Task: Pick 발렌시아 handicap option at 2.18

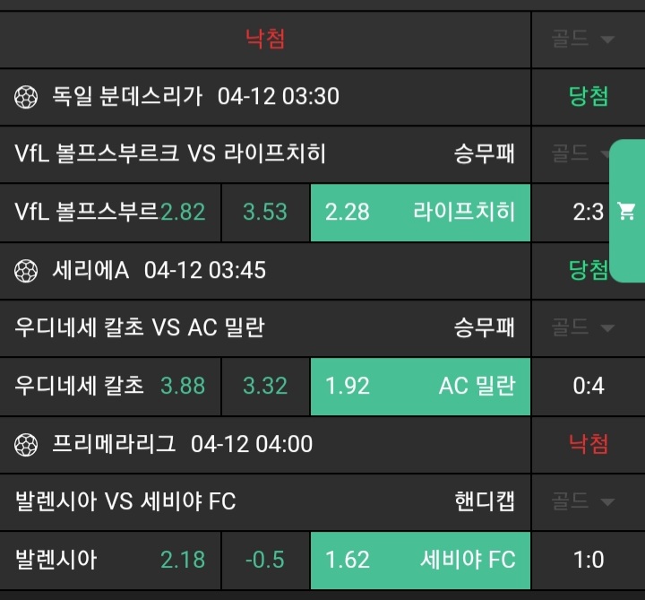Action: pyautogui.click(x=110, y=560)
